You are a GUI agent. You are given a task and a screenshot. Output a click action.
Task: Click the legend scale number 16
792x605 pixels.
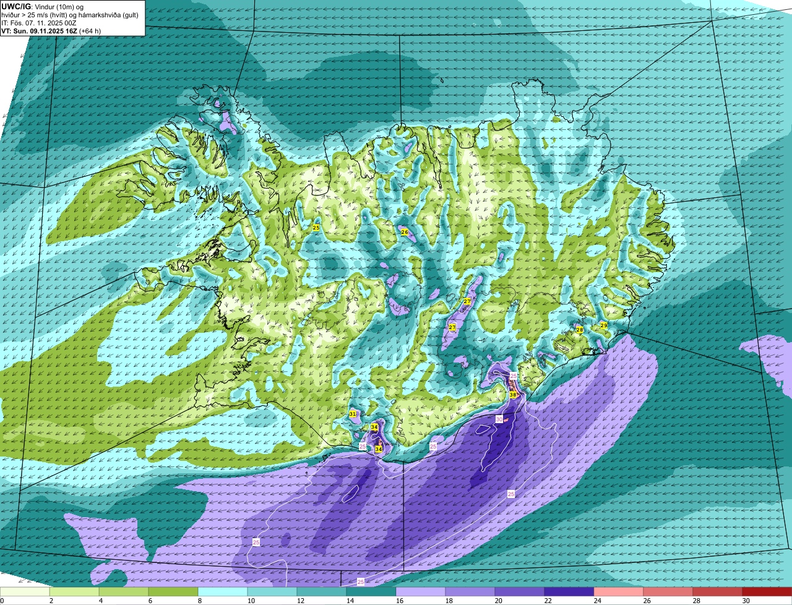[x=399, y=601]
